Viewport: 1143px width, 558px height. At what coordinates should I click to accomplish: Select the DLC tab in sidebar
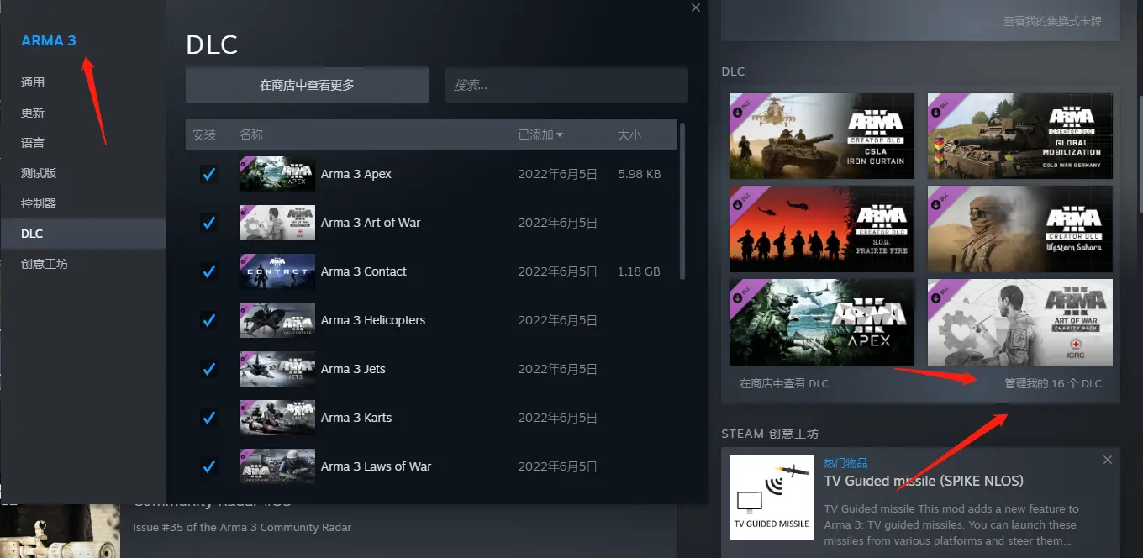click(82, 234)
